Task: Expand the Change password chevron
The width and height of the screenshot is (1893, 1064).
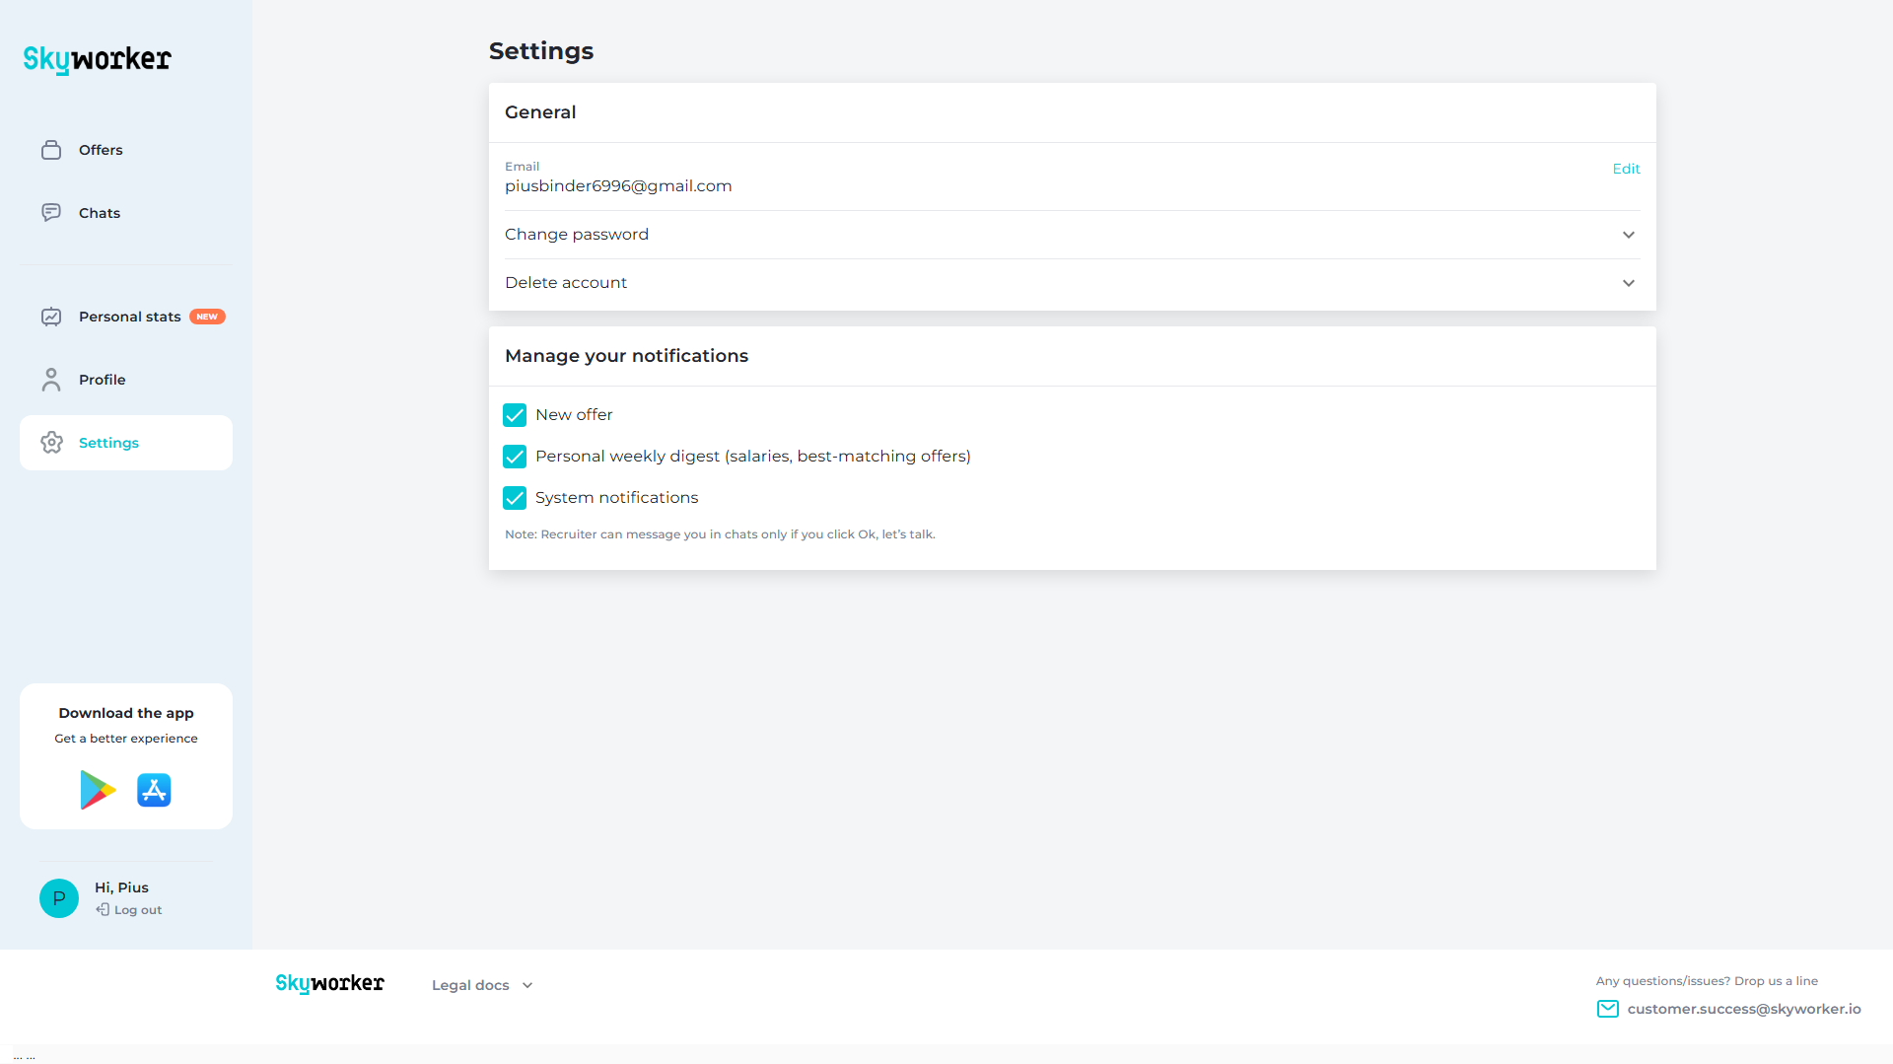Action: pos(1629,235)
